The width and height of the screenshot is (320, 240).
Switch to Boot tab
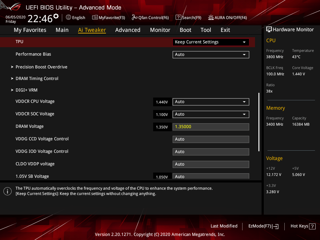pos(185,30)
